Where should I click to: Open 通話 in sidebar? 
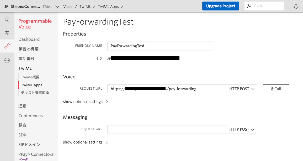[22, 106]
